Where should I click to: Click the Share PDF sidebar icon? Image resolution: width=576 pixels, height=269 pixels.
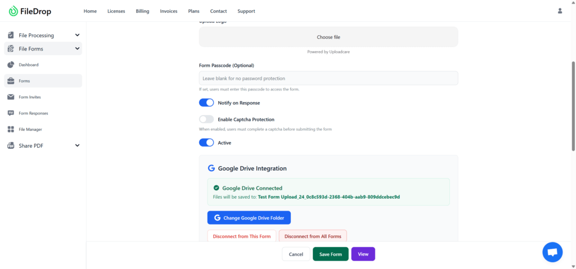(11, 146)
